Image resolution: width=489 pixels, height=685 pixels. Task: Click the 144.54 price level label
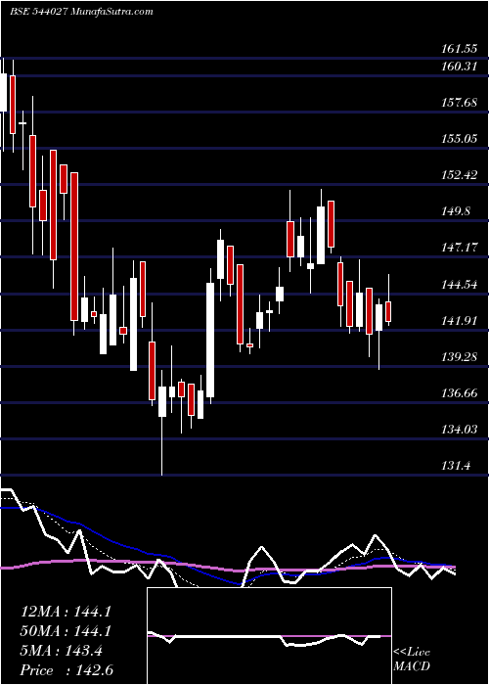click(459, 285)
